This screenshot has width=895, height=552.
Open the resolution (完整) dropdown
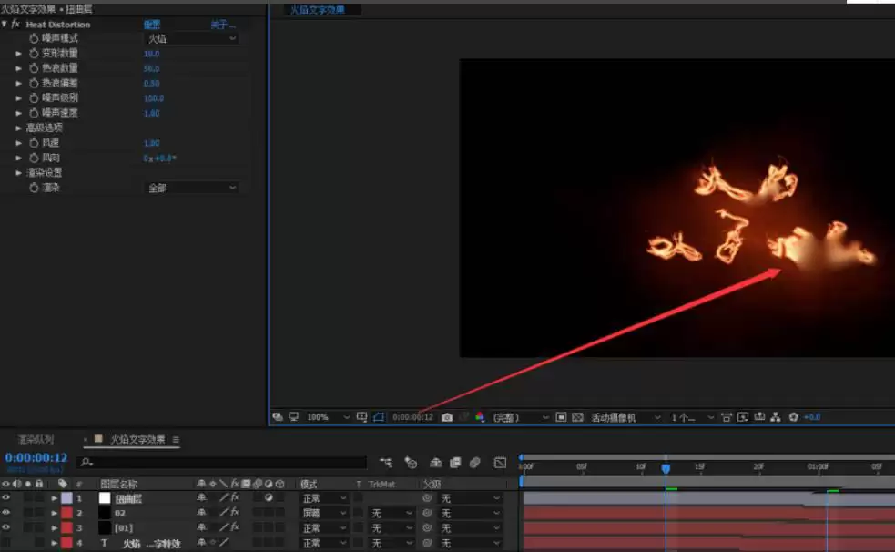coord(520,417)
